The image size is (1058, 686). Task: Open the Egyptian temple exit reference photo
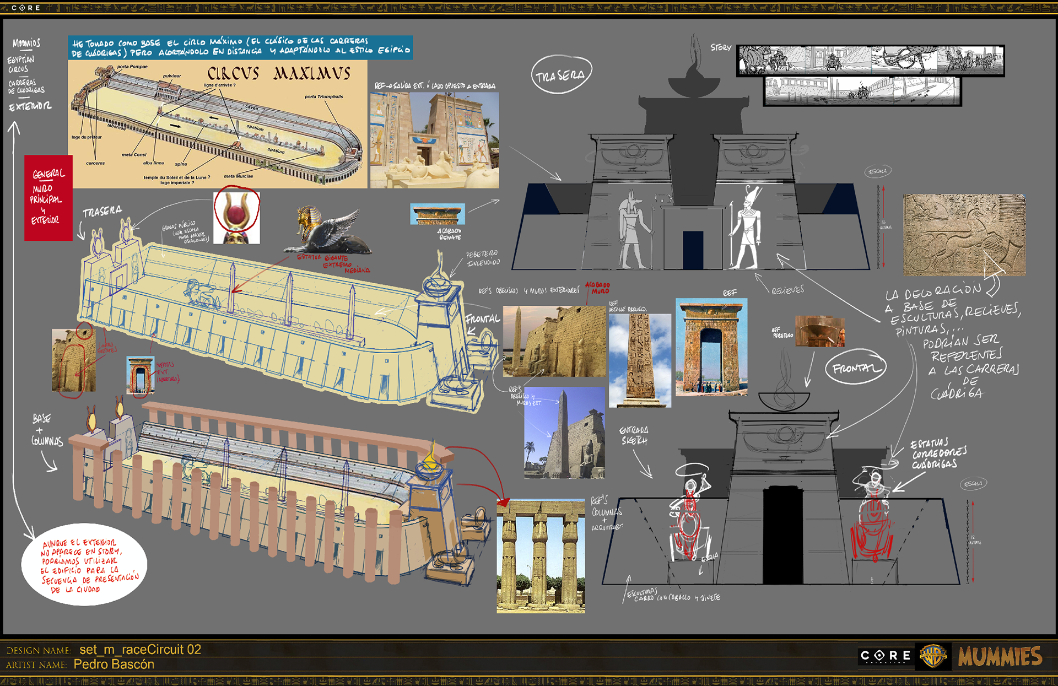coord(434,140)
